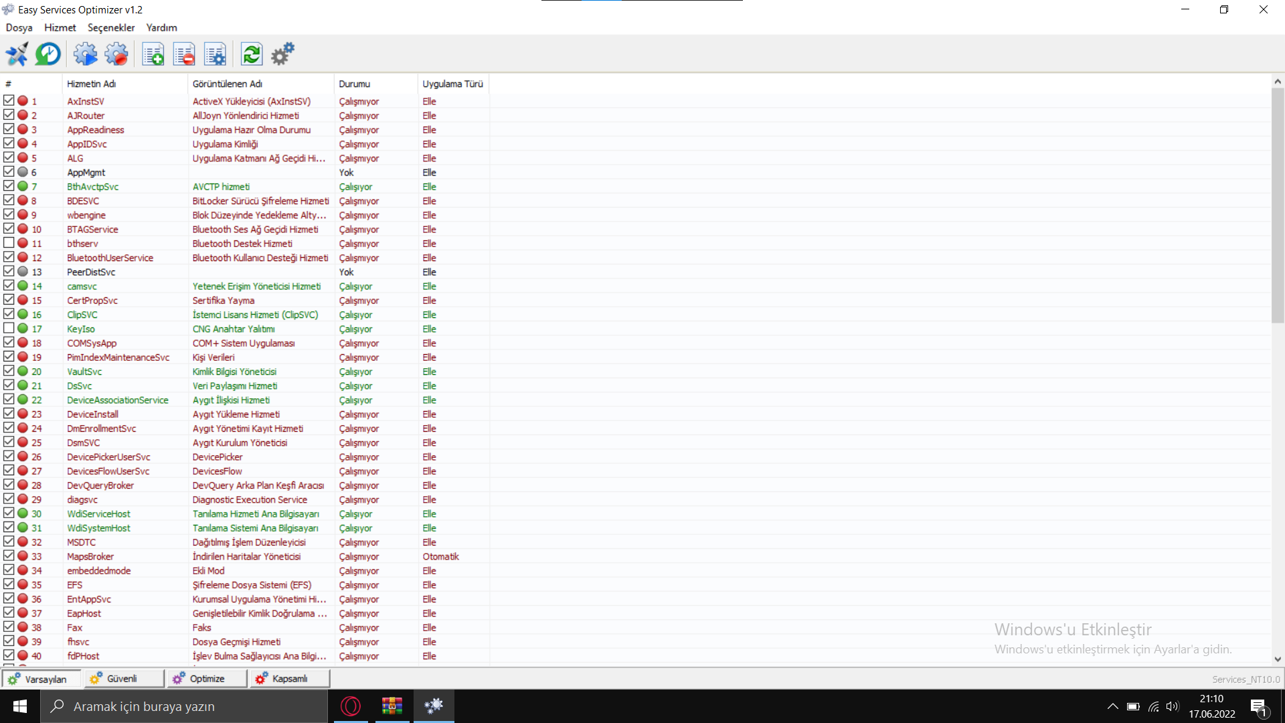This screenshot has height=723, width=1285.
Task: Check the KeyIso row checkbox
Action: point(9,329)
